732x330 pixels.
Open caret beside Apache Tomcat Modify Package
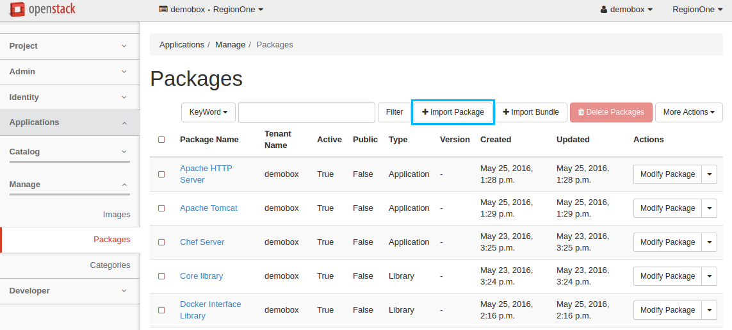pos(709,208)
